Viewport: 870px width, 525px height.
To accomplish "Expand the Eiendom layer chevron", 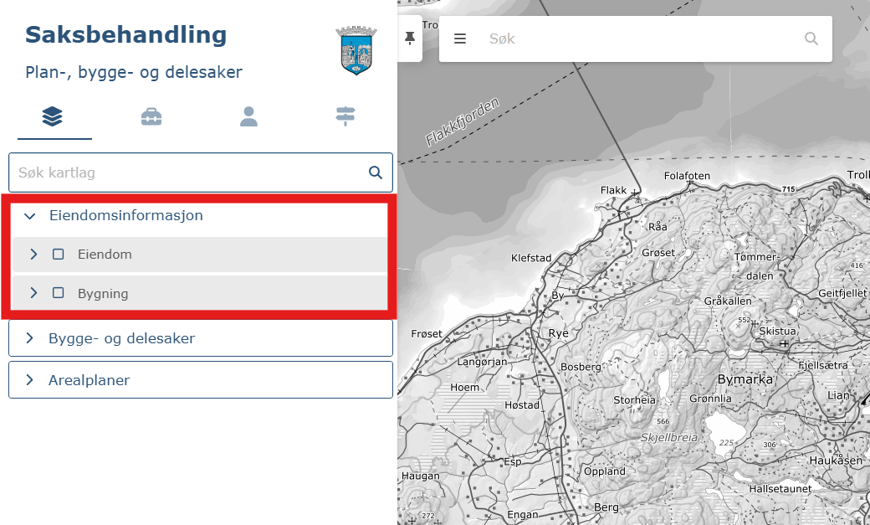I will (x=33, y=255).
